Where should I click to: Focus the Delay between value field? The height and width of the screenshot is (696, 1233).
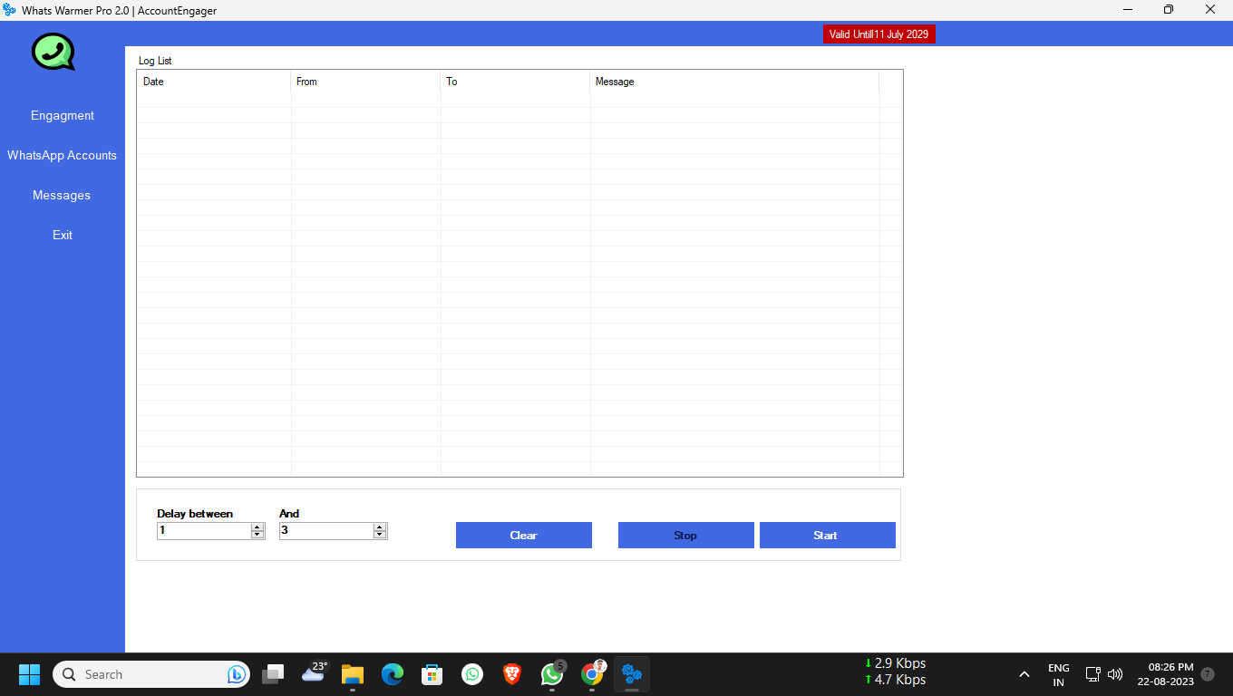(204, 530)
